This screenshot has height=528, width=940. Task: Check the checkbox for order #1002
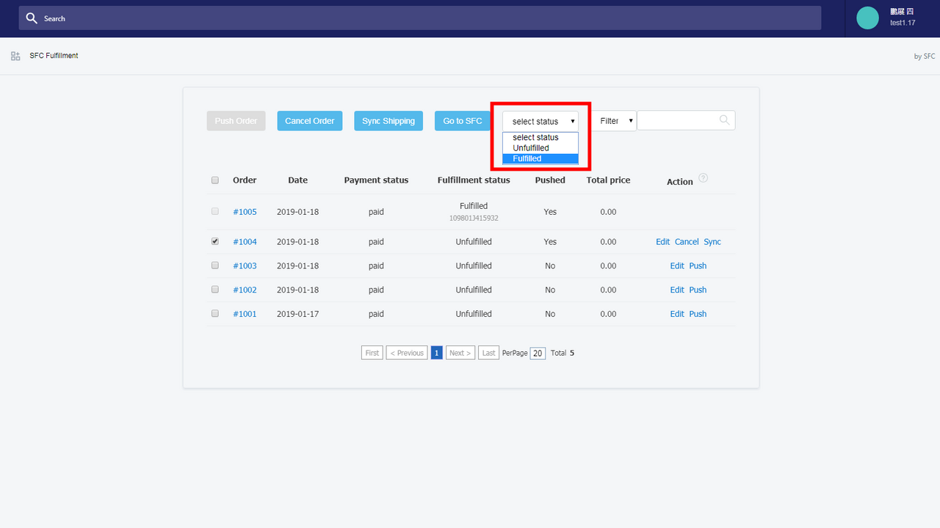pyautogui.click(x=215, y=290)
